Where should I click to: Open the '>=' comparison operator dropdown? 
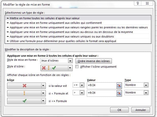[x=82, y=85]
